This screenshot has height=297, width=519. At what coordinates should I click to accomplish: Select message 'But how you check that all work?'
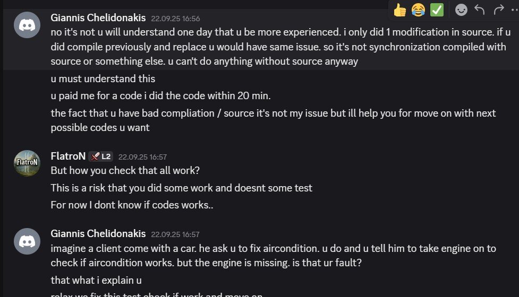(x=125, y=170)
